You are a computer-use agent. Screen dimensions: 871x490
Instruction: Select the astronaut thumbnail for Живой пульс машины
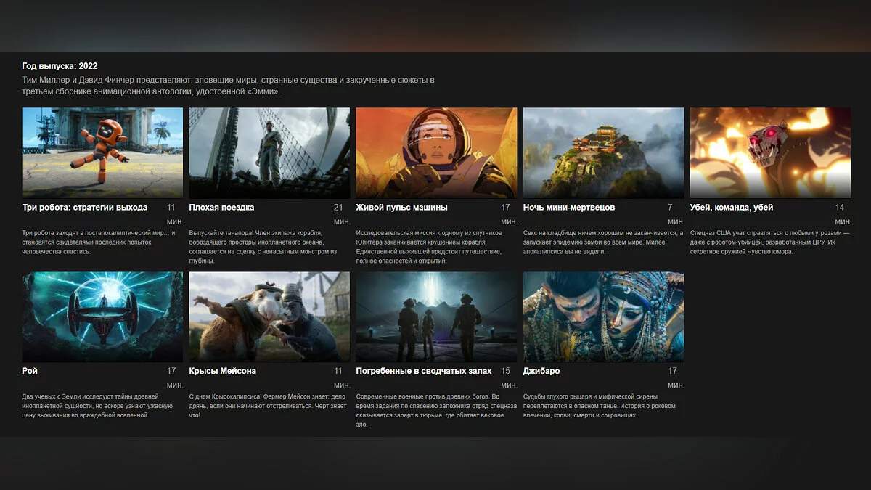point(436,152)
